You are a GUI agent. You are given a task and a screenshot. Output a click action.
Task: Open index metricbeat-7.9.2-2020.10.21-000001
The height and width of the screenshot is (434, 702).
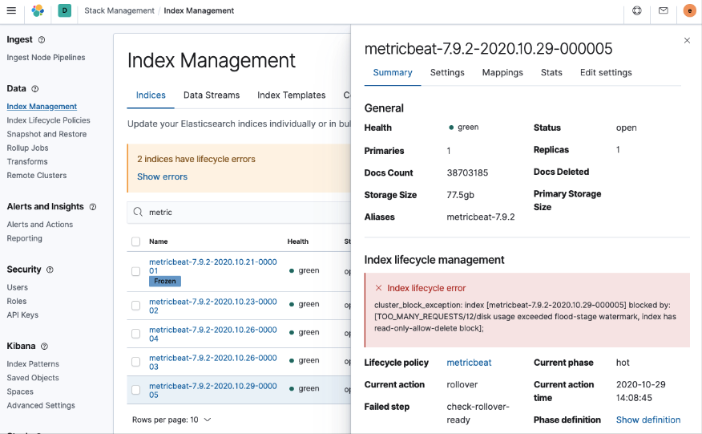[212, 266]
